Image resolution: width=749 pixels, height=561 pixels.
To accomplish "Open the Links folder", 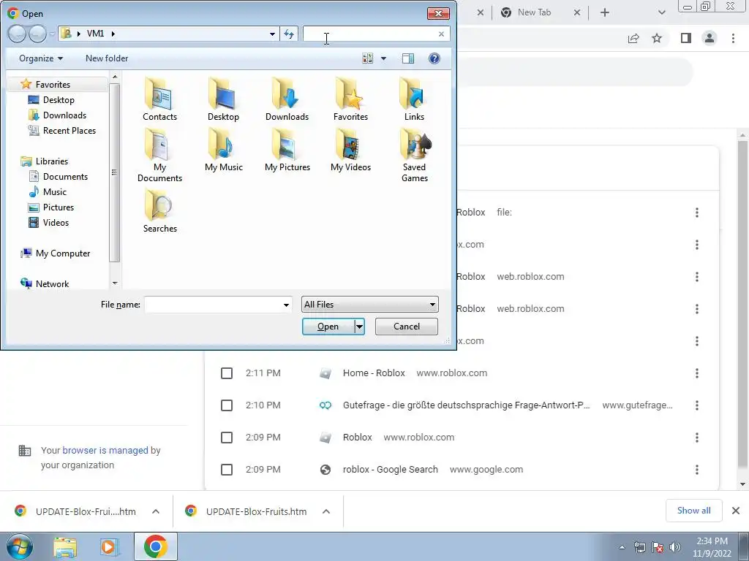I will 414,99.
